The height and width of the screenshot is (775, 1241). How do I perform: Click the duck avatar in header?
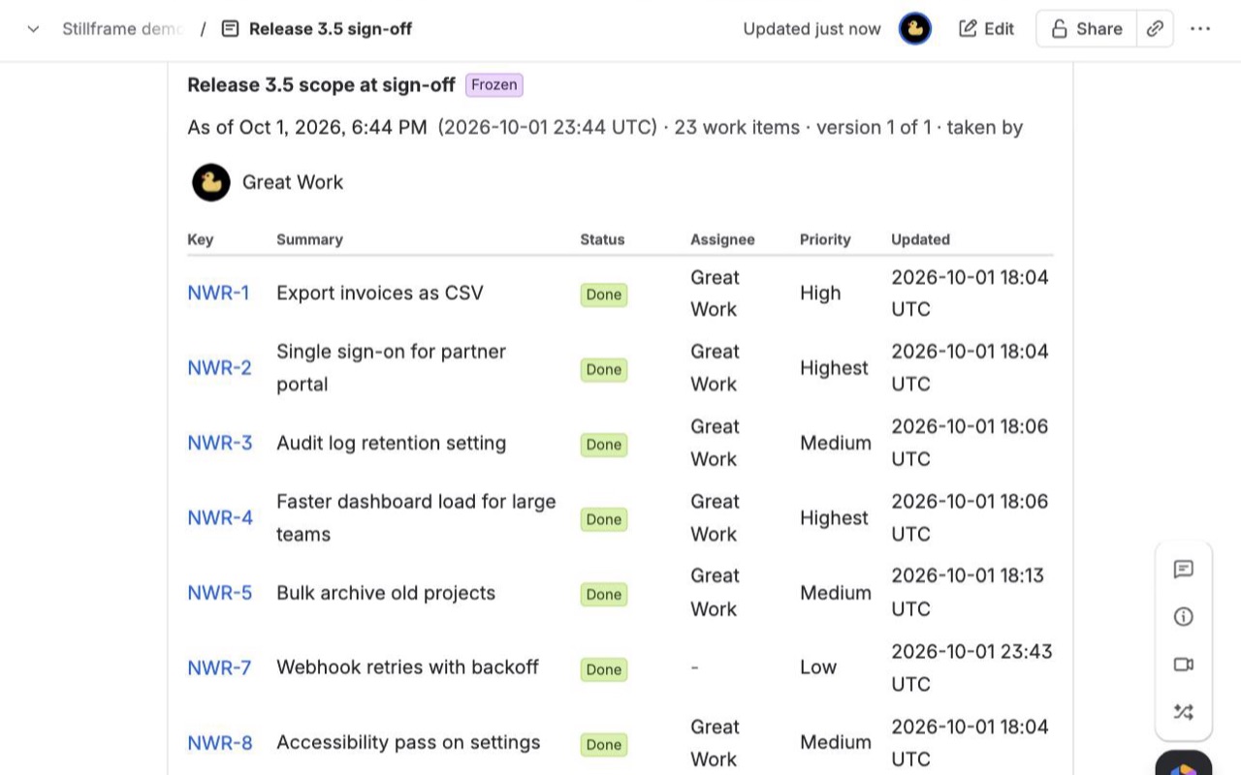click(914, 29)
